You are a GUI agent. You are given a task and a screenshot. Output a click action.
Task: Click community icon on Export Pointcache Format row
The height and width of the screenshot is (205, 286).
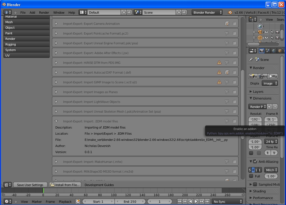(227, 33)
